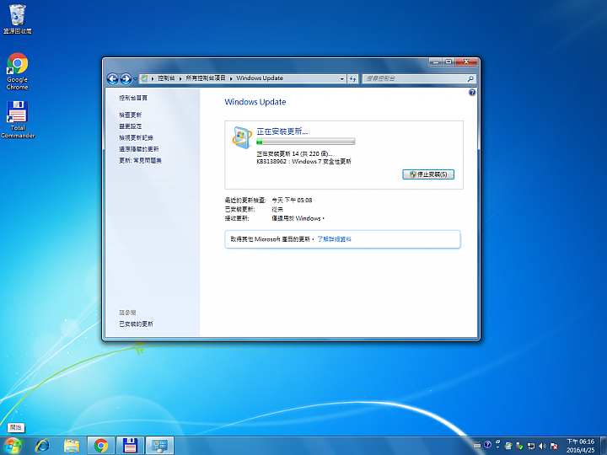Switch to Chrome on the taskbar
The width and height of the screenshot is (607, 455).
(x=101, y=446)
